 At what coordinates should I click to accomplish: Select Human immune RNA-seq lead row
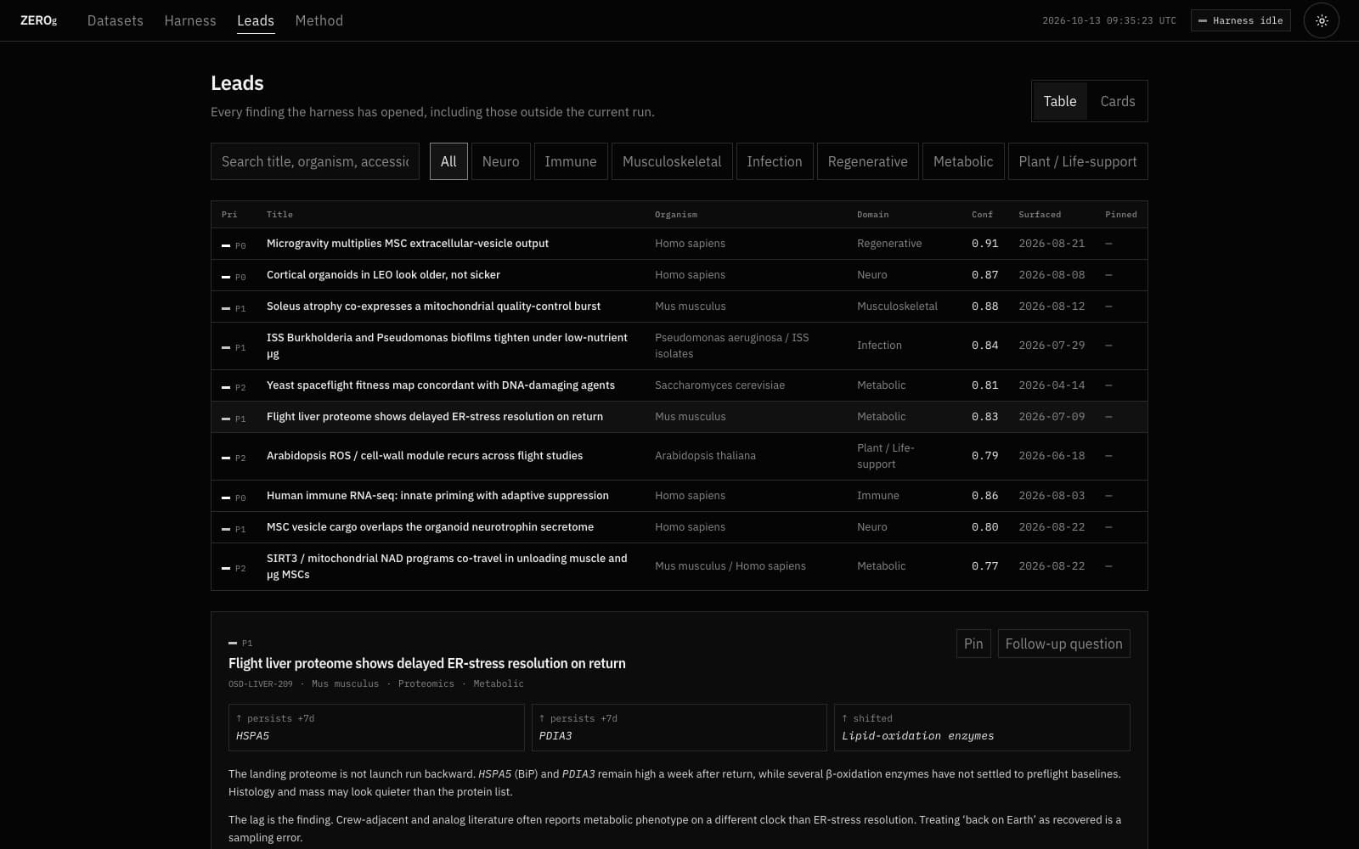click(679, 496)
